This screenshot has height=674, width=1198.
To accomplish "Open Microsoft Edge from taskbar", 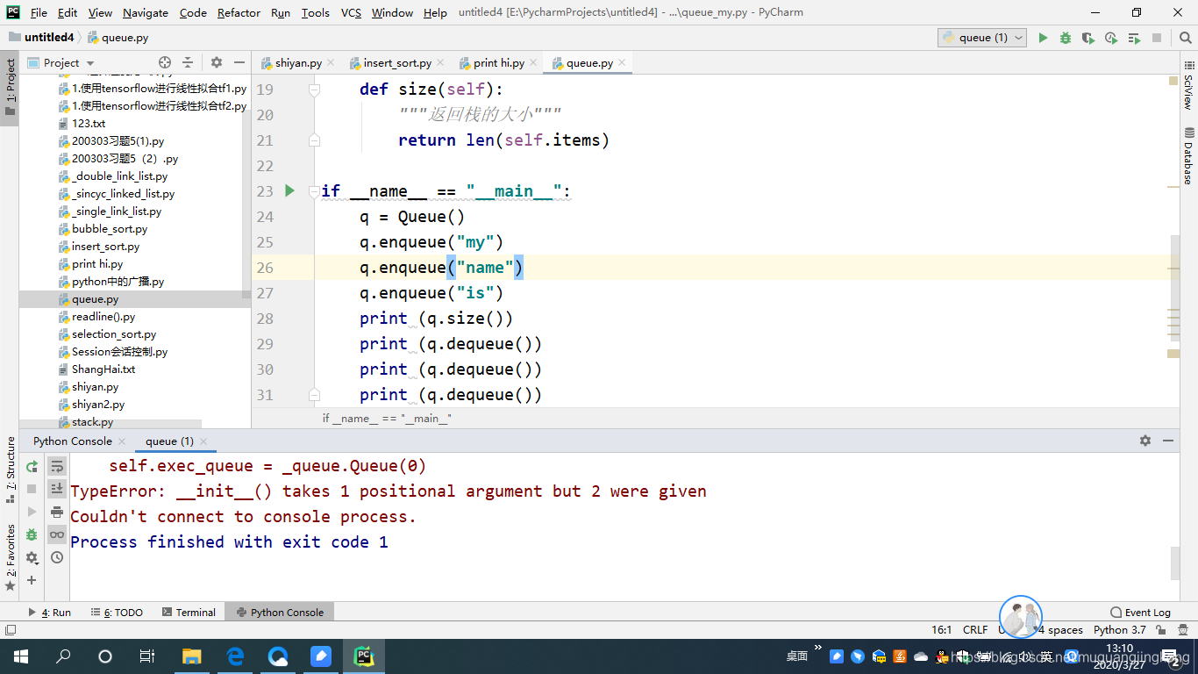I will pos(235,656).
